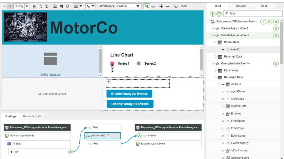Click the localization translate icon
The width and height of the screenshot is (284, 159).
click(x=88, y=6)
